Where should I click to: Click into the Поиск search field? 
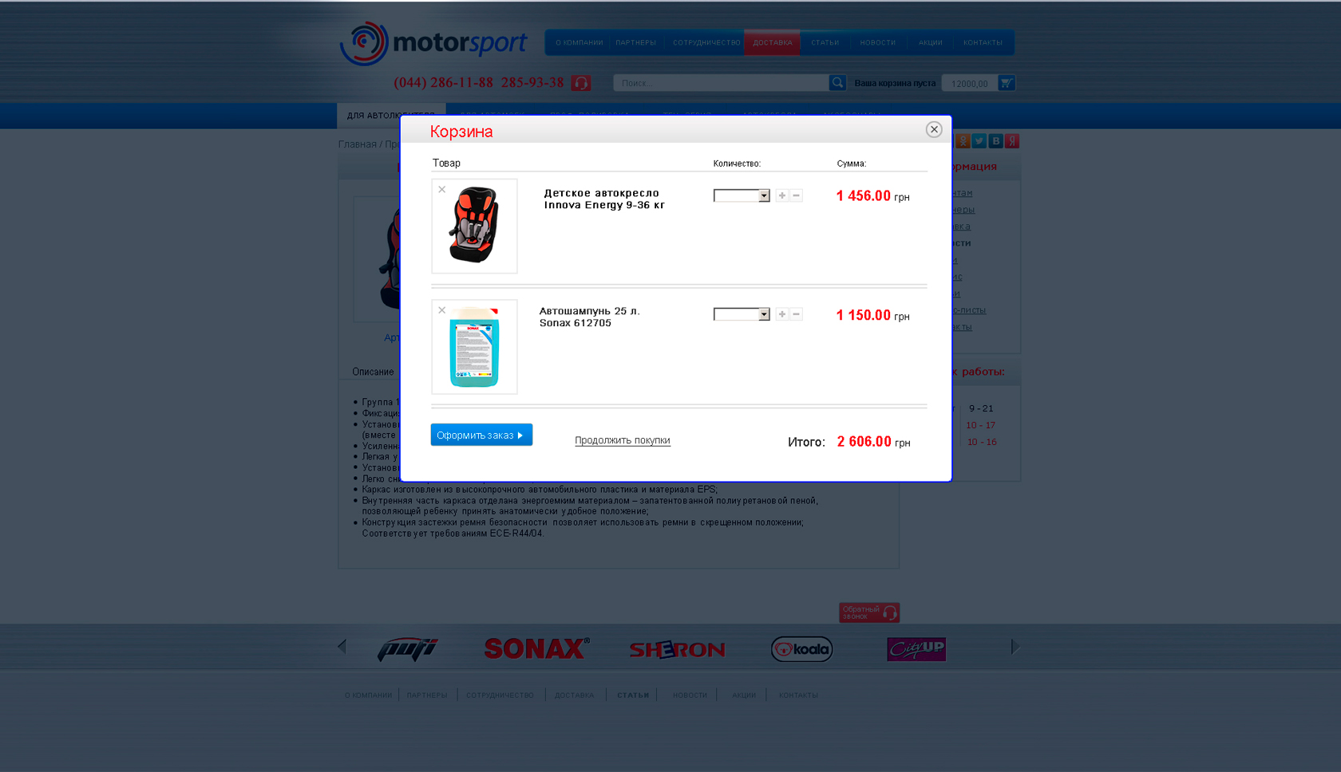tap(721, 83)
